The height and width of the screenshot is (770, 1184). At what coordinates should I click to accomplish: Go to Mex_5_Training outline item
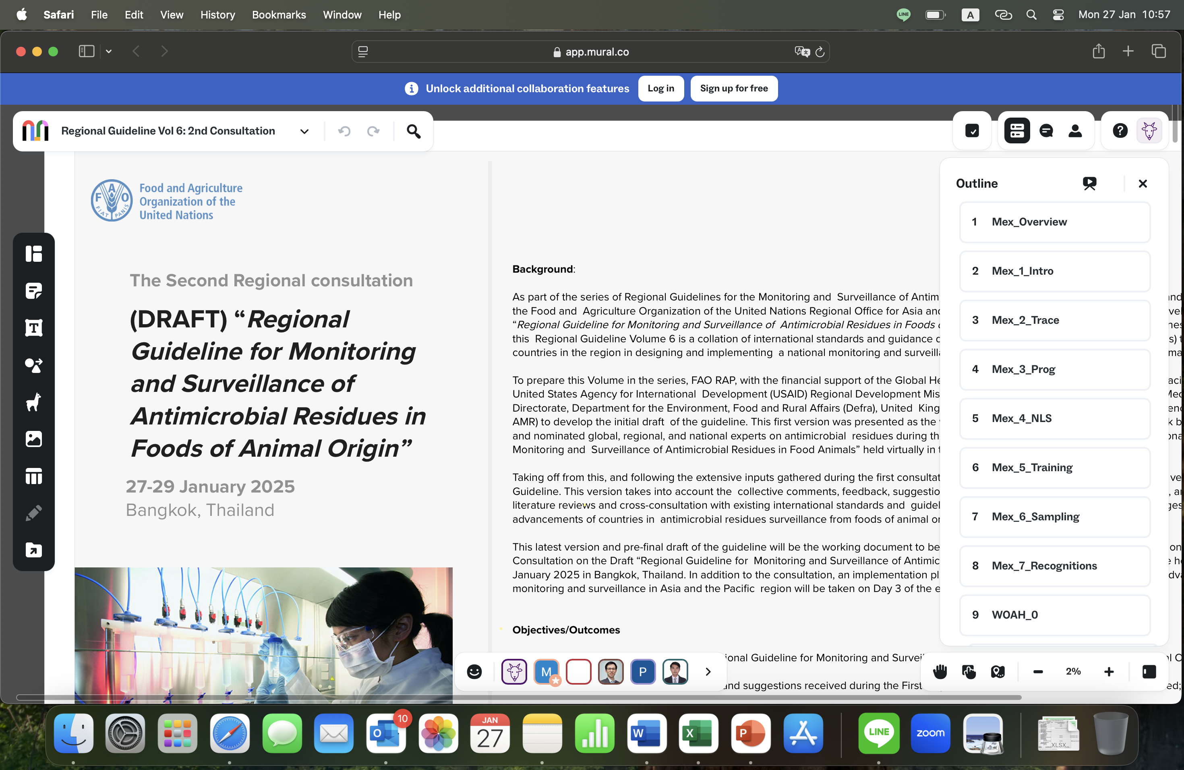click(1055, 468)
